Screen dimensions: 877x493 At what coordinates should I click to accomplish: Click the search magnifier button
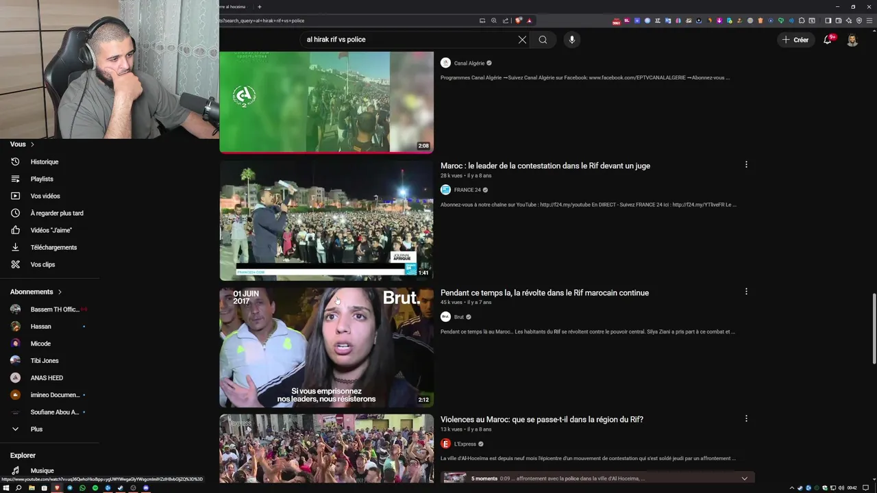coord(543,40)
